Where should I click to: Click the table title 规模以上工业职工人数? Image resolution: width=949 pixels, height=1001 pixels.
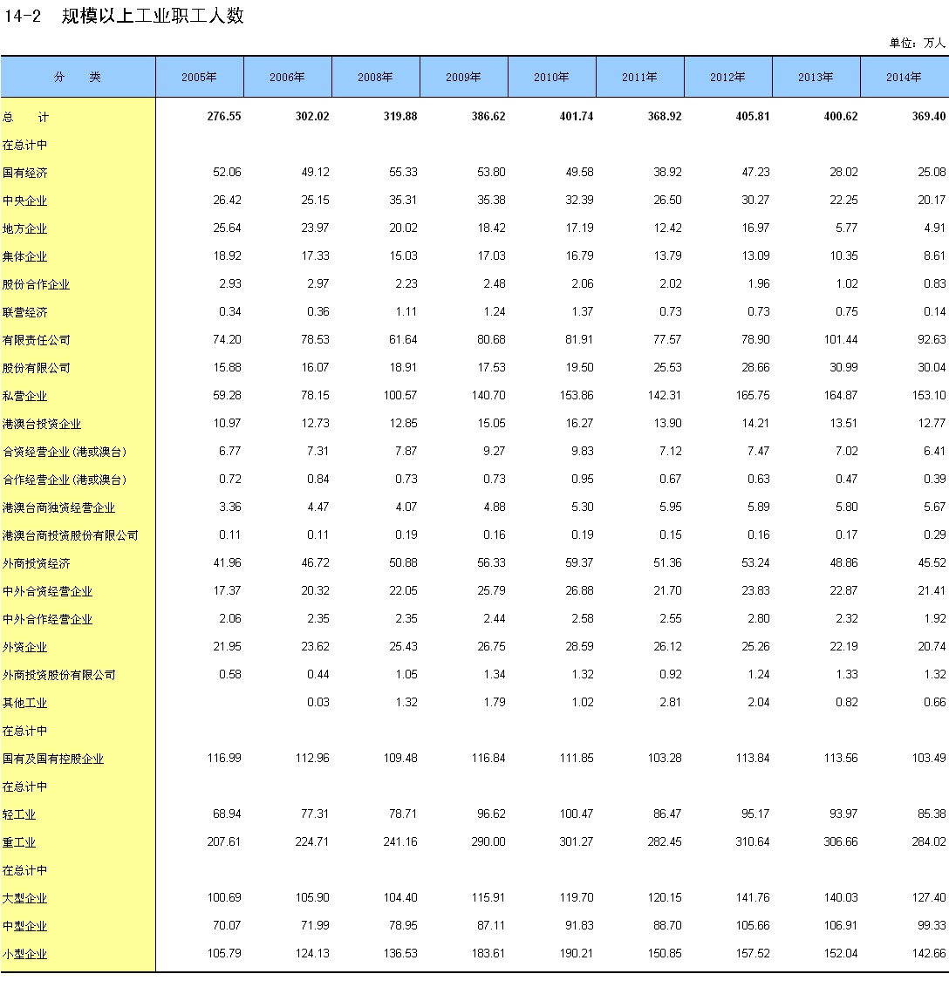click(153, 16)
